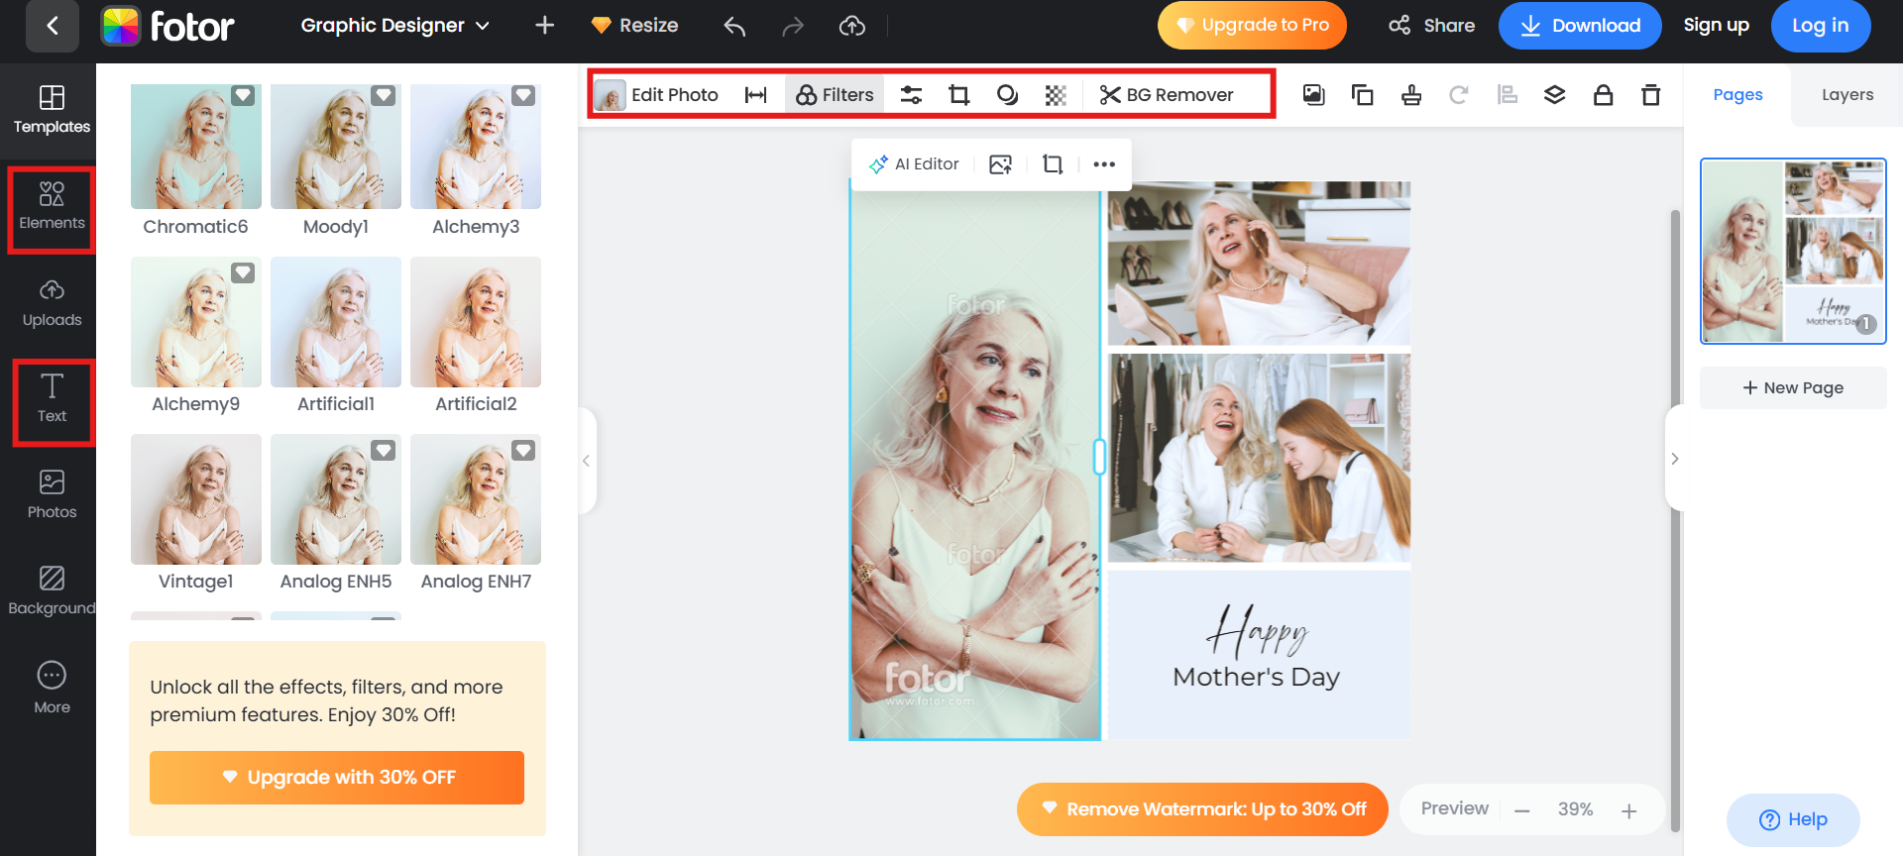Toggle the lock element icon

(1603, 95)
